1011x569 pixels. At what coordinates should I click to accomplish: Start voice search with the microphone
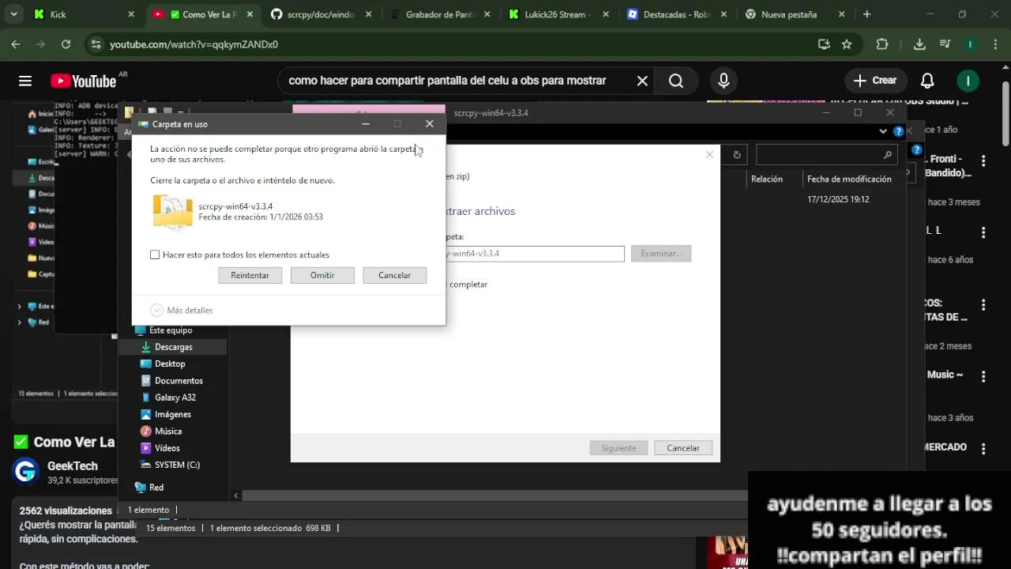[723, 81]
